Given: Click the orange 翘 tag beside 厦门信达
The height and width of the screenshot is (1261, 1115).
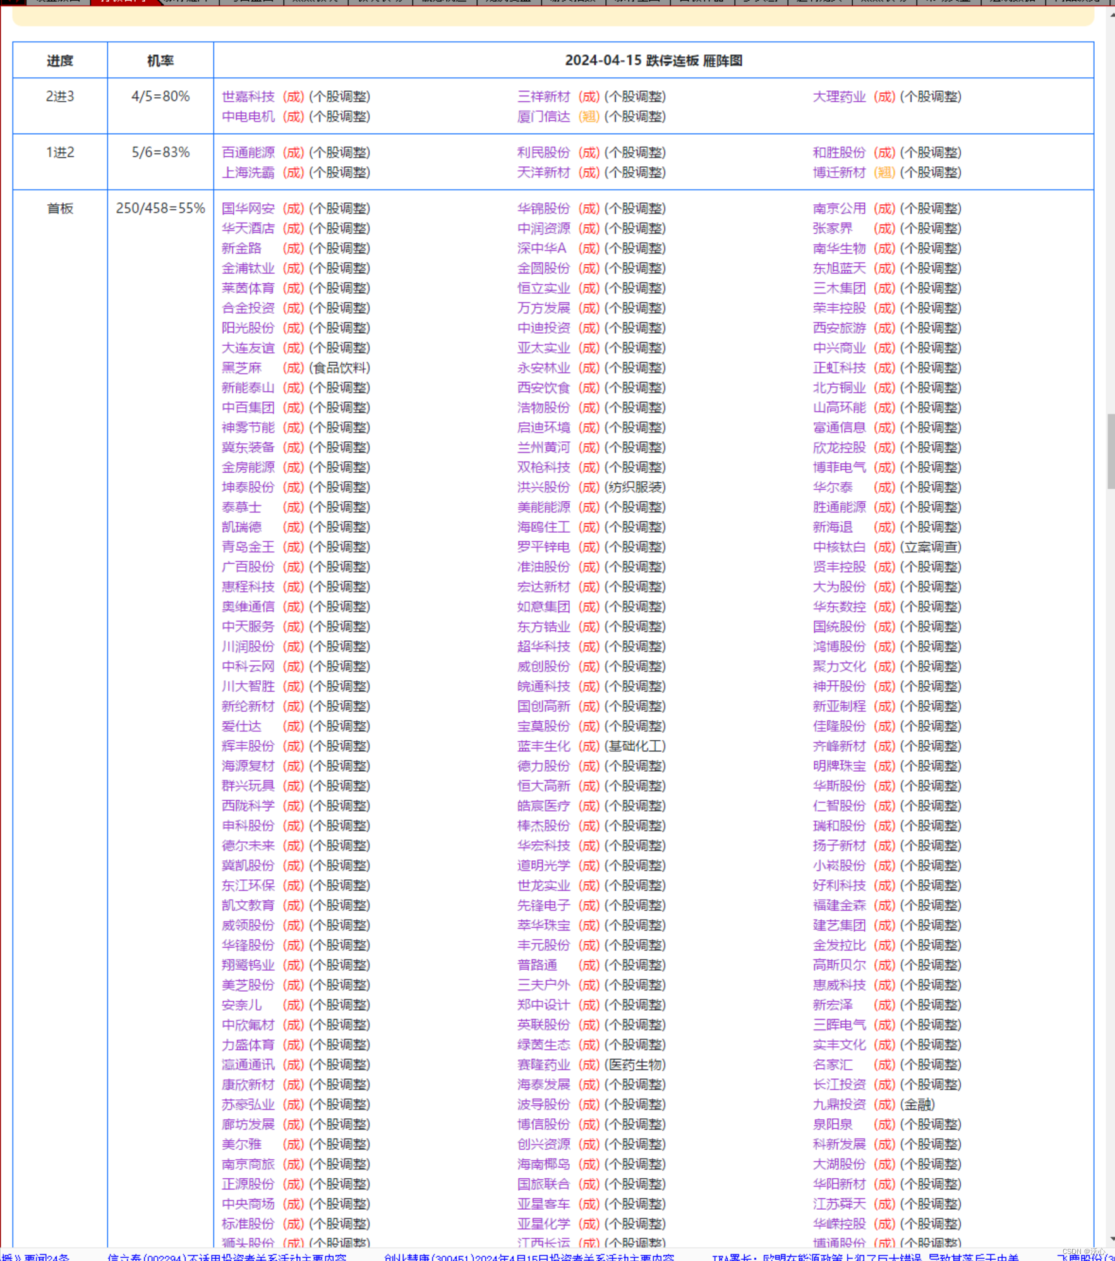Looking at the screenshot, I should [589, 117].
